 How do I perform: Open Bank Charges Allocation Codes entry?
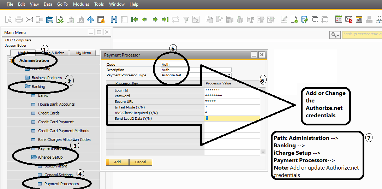click(64, 140)
